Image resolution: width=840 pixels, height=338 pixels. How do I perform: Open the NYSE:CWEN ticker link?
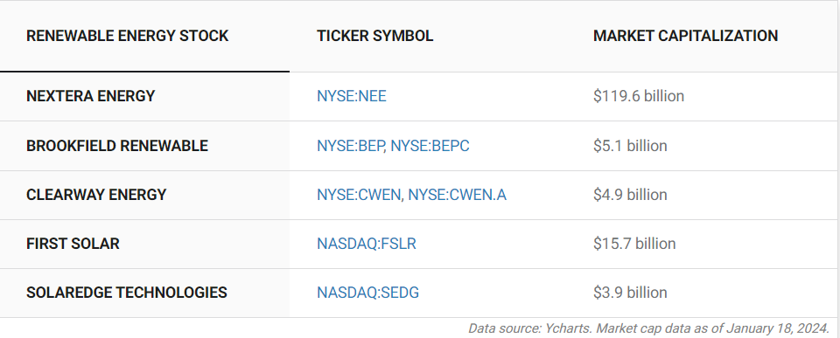click(x=359, y=195)
